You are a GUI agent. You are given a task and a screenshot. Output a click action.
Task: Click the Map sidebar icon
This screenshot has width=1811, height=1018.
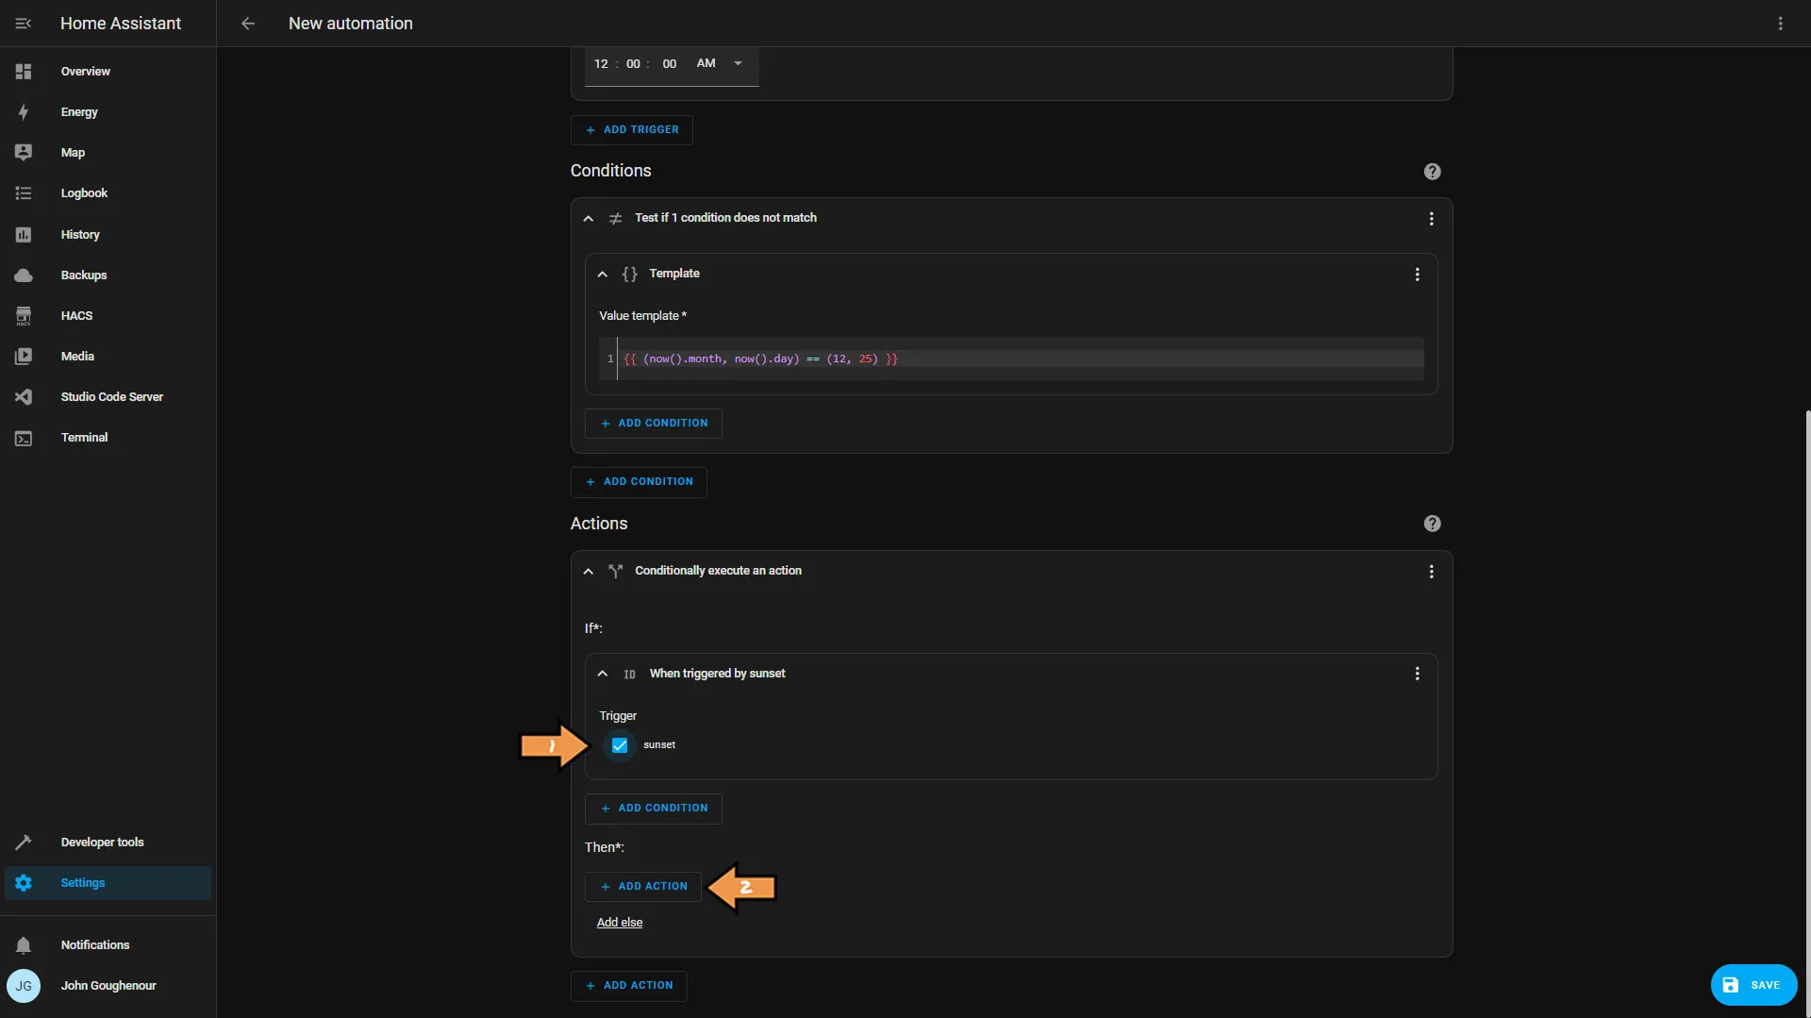click(24, 153)
